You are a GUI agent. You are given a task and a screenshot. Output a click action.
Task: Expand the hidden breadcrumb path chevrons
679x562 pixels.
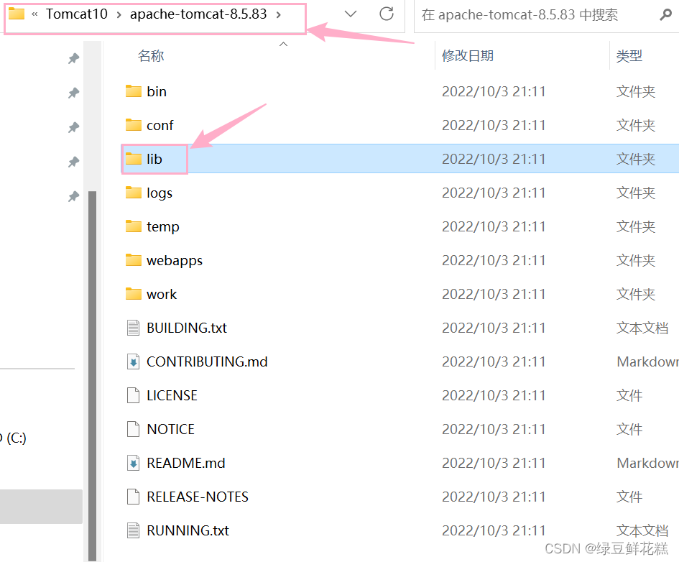[x=34, y=14]
